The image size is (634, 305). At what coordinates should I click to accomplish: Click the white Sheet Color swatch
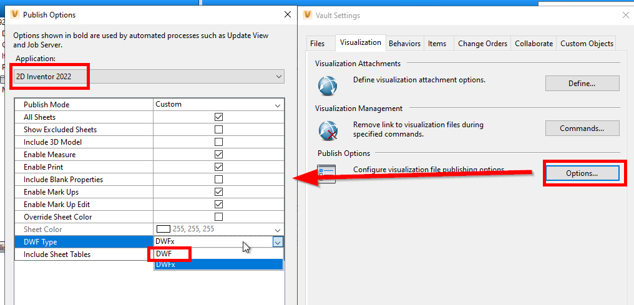163,229
